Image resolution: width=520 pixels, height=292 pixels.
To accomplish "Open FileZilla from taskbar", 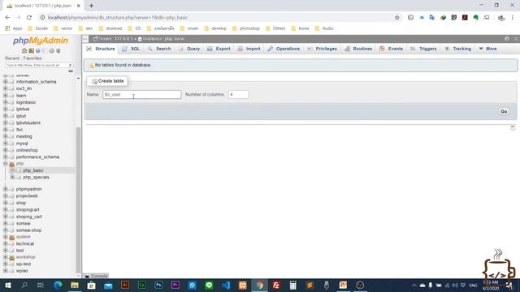I will tap(276, 285).
